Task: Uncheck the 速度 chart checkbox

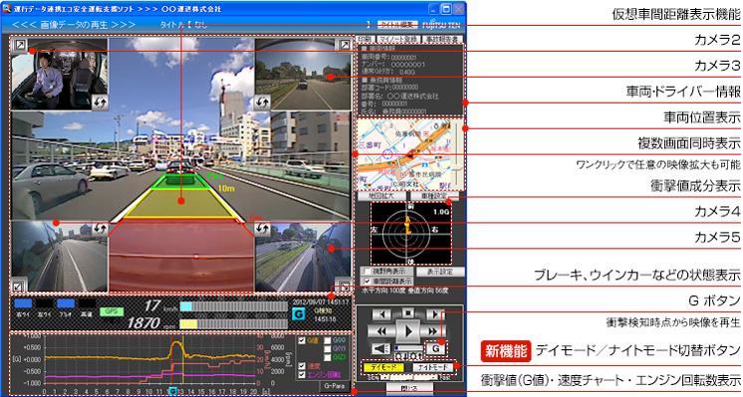Action: tap(302, 366)
